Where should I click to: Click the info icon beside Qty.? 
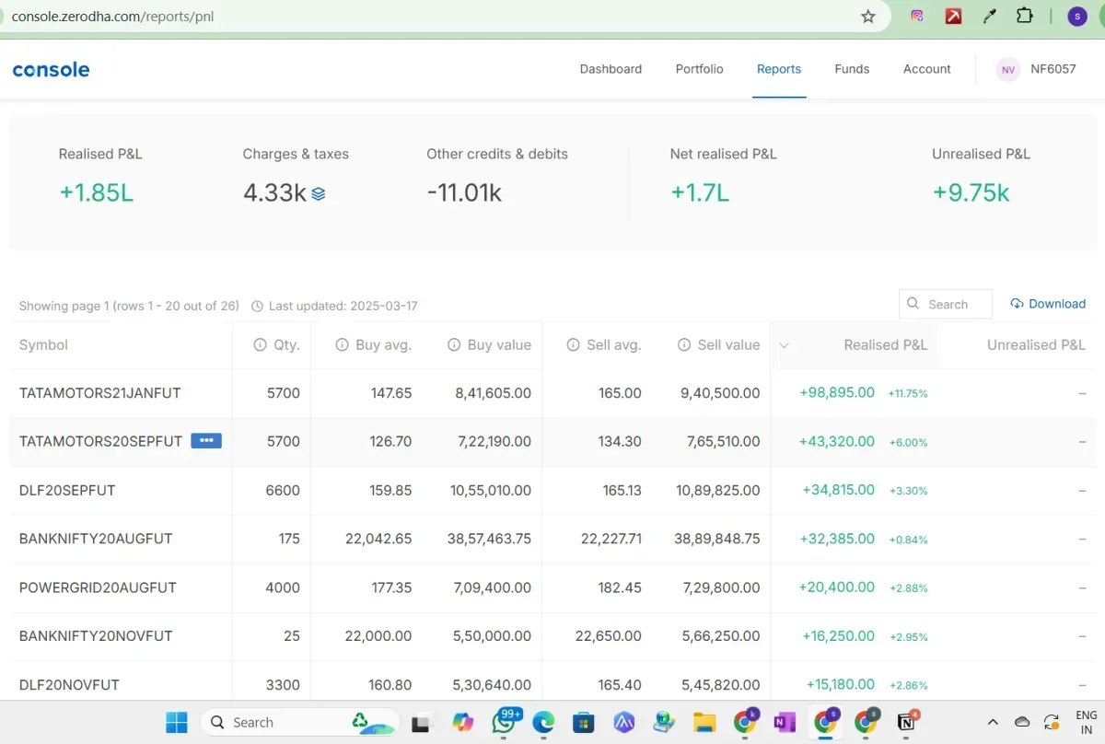[261, 345]
